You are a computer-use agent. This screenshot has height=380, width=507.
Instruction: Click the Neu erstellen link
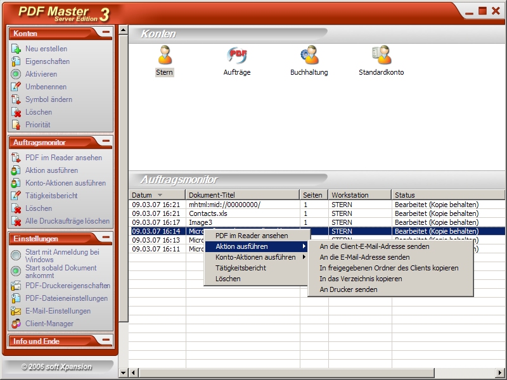point(46,49)
